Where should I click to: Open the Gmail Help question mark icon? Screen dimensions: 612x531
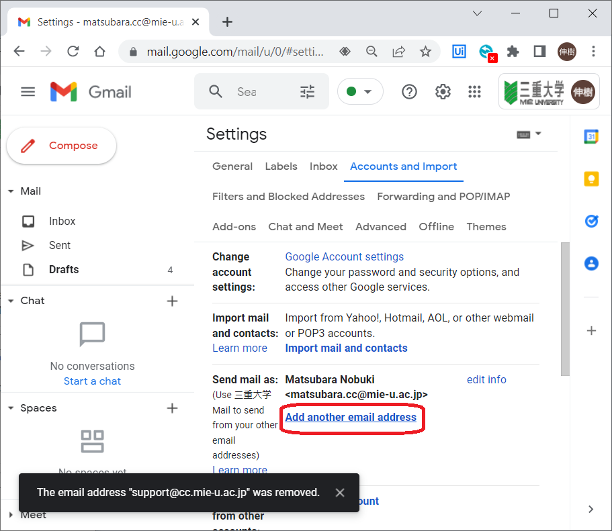409,92
